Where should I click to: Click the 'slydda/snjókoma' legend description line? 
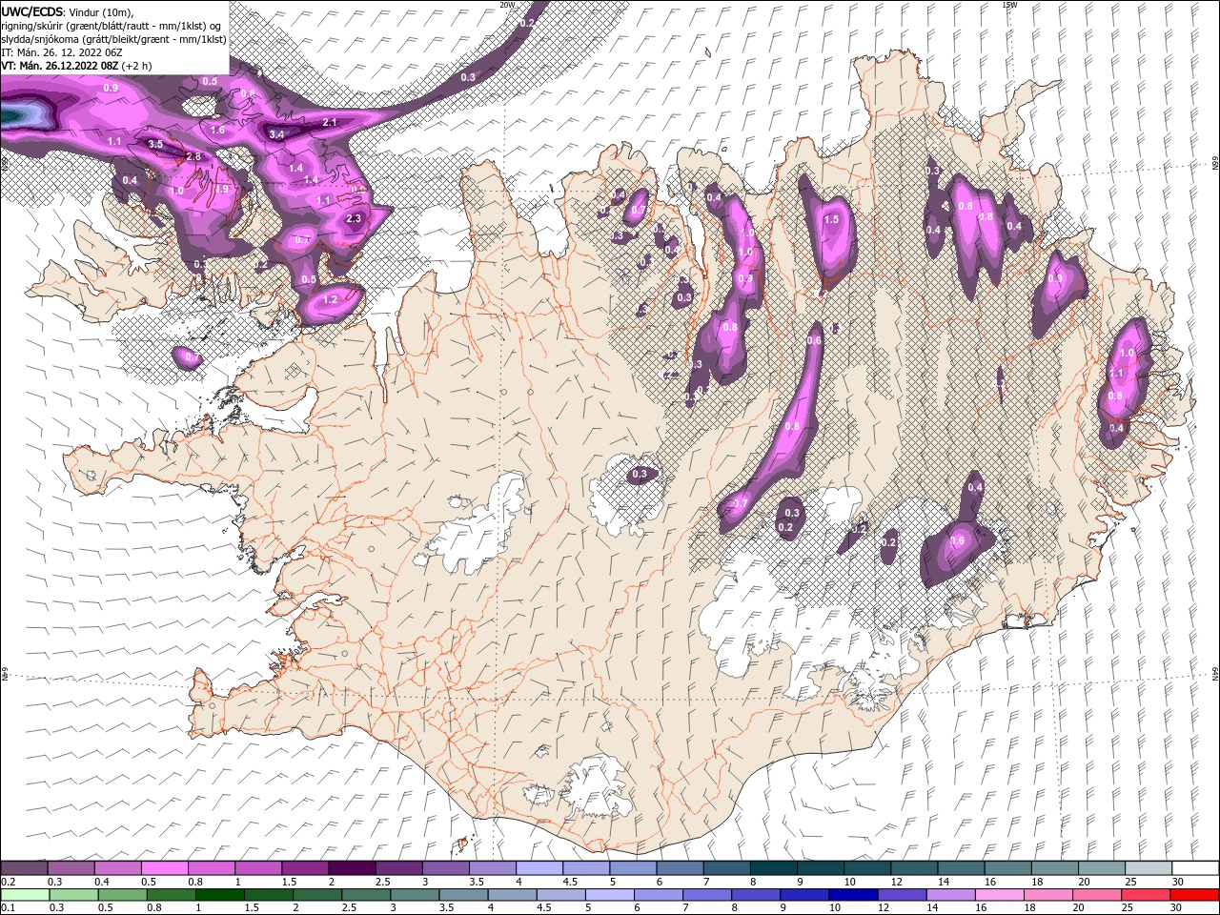[x=113, y=39]
